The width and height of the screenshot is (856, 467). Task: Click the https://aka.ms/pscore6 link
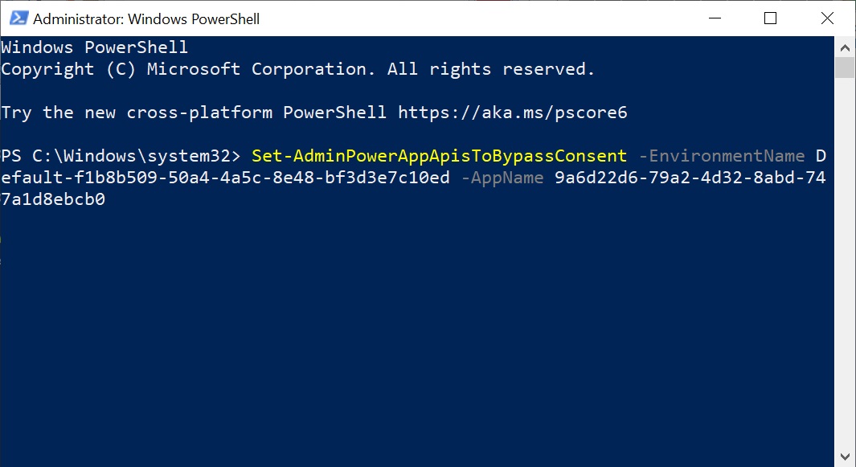pos(514,112)
